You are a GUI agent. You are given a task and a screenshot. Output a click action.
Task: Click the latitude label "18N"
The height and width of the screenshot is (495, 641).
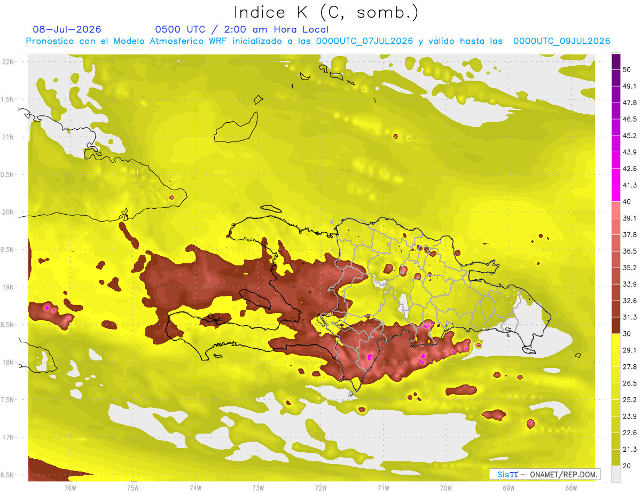pyautogui.click(x=8, y=363)
